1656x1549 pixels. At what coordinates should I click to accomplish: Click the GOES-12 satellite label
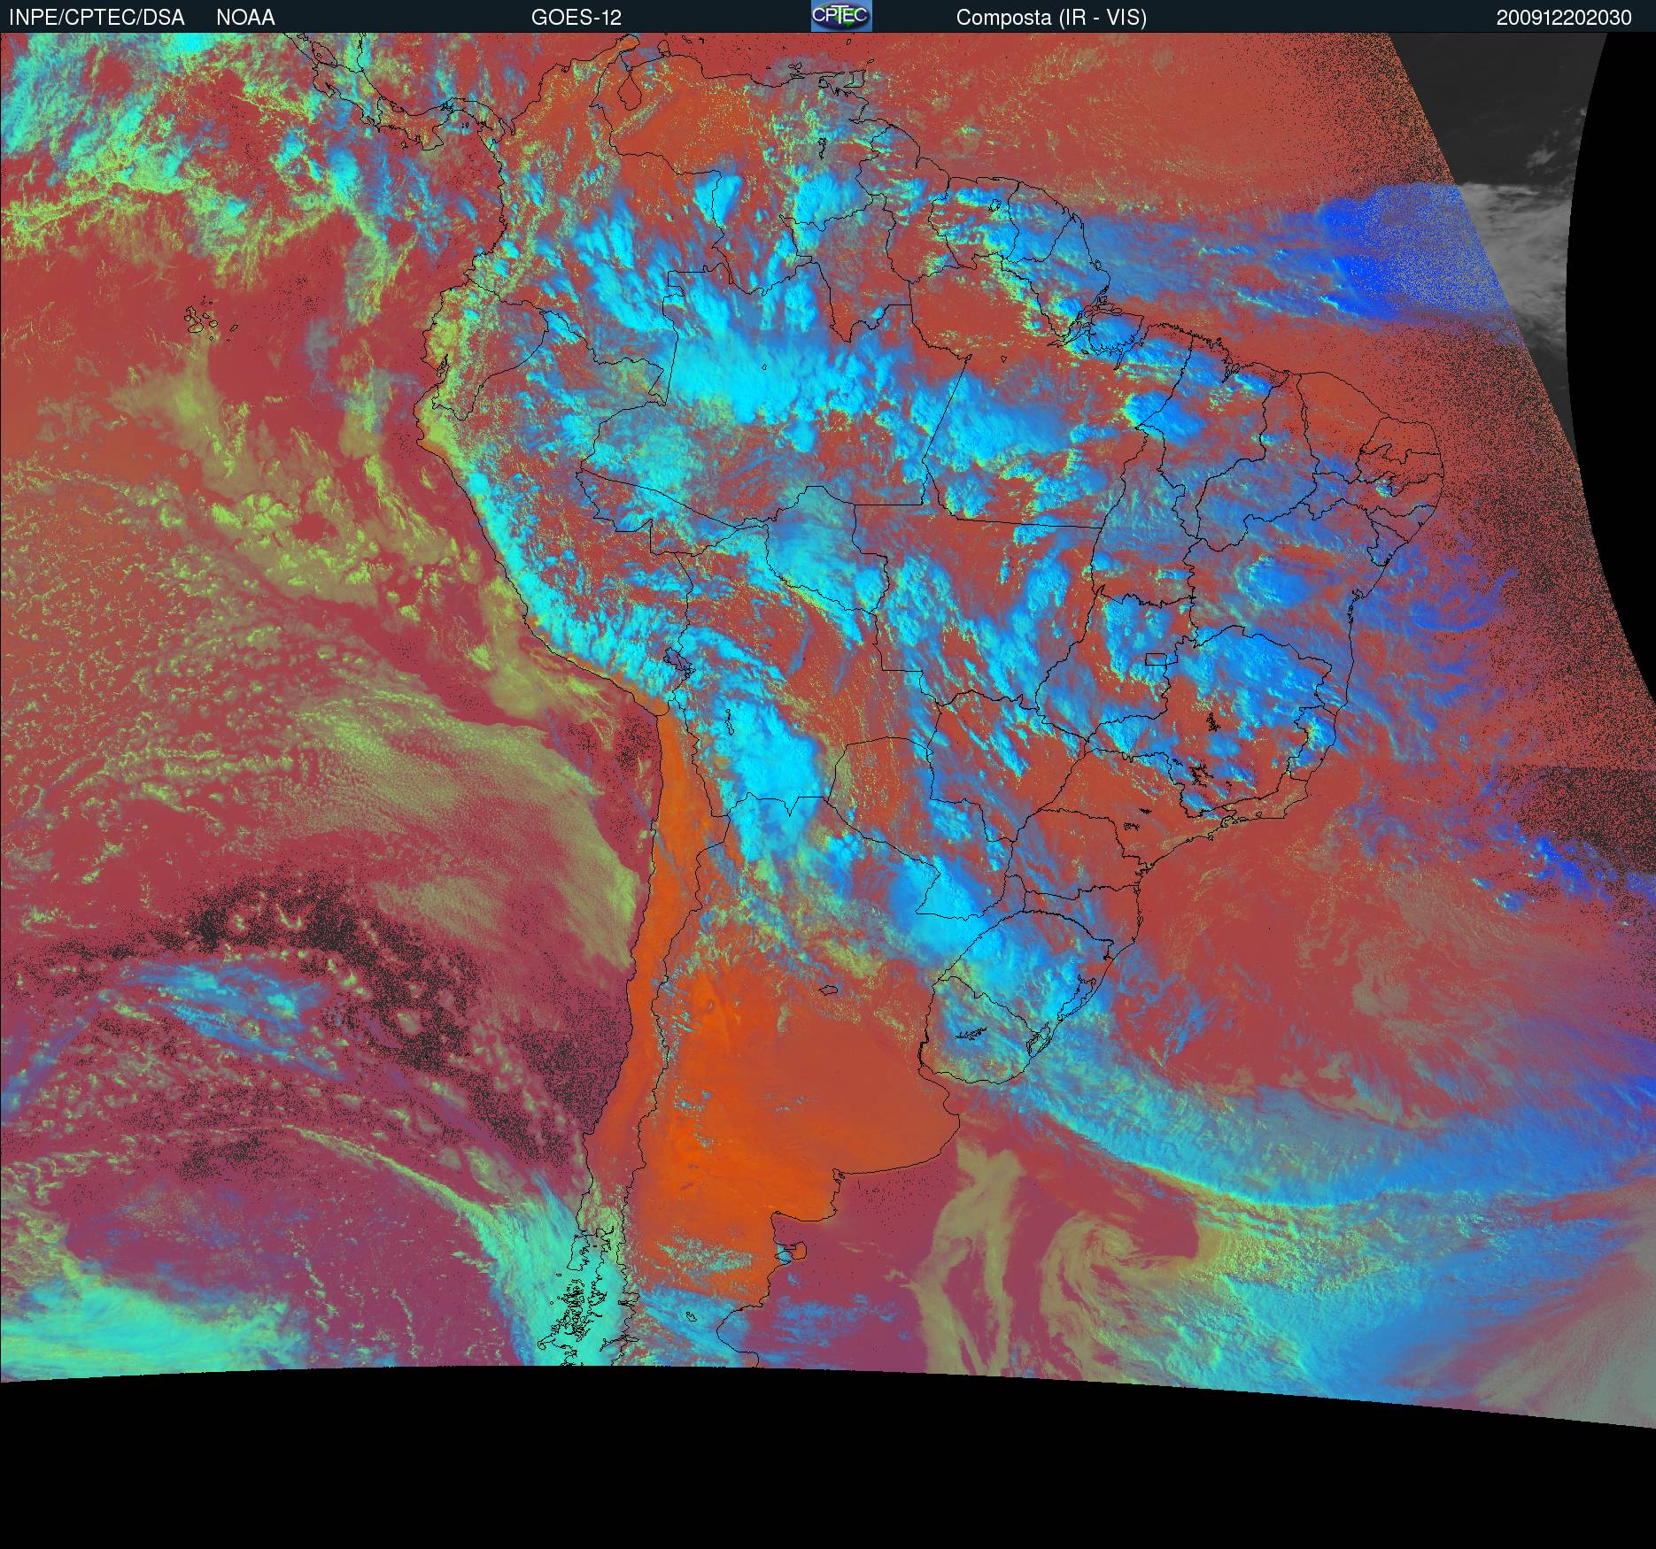point(576,18)
